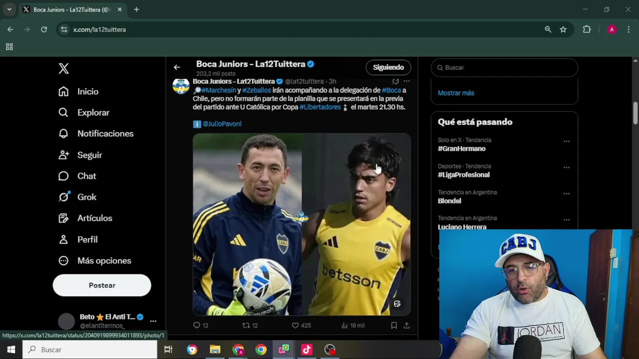Click the post author avatar
This screenshot has width=639, height=359.
click(x=181, y=86)
